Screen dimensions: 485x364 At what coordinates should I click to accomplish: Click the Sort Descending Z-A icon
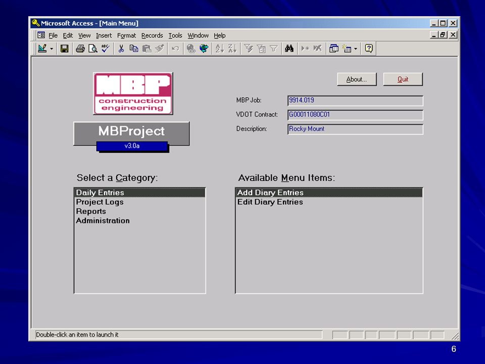(x=232, y=49)
